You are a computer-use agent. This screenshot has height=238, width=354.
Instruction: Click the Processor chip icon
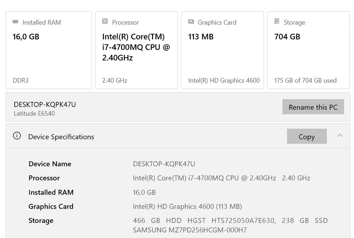[105, 22]
